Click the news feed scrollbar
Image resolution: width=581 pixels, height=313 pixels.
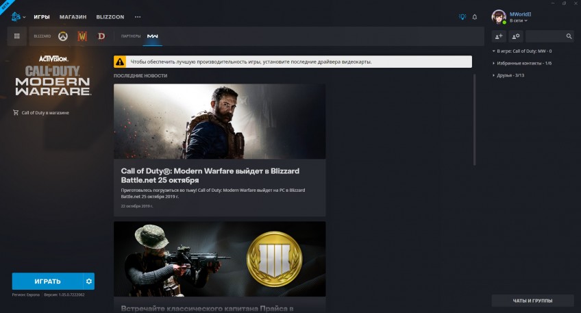[x=474, y=120]
